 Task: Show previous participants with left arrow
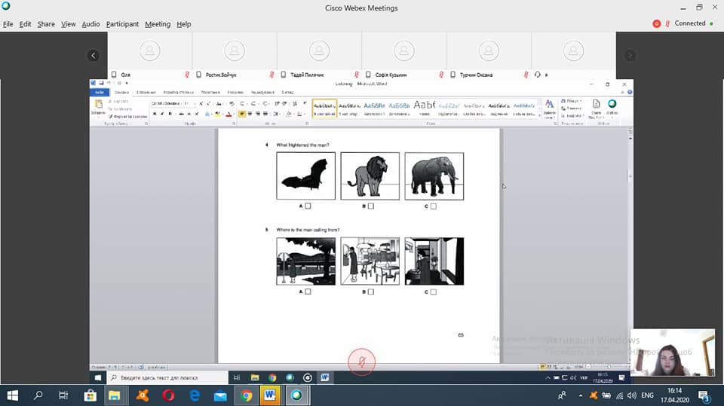tap(94, 56)
